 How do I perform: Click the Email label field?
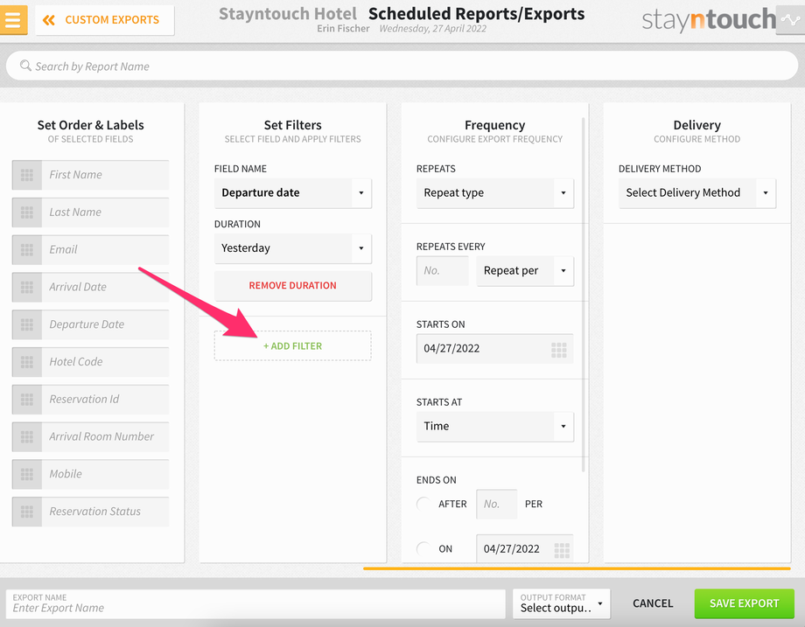pos(105,250)
